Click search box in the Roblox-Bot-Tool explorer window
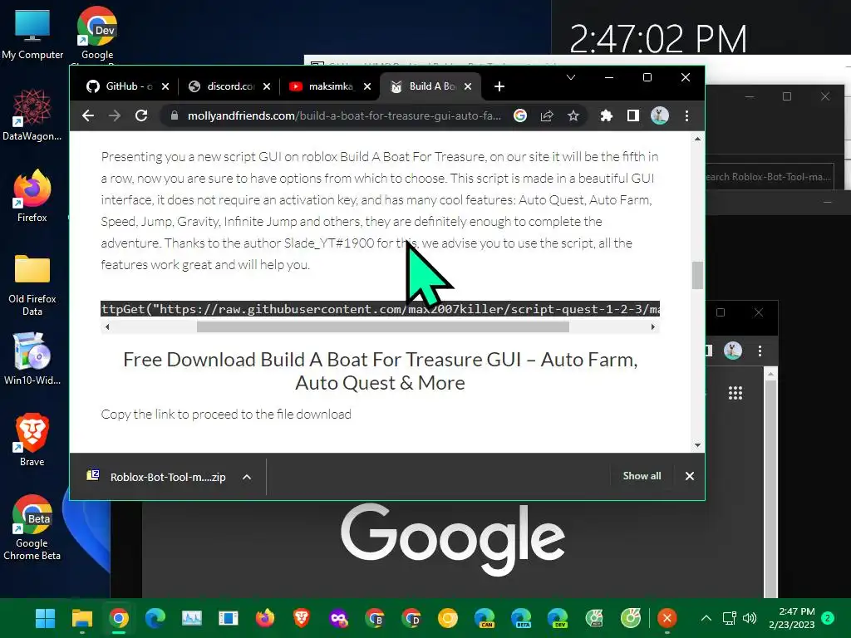The width and height of the screenshot is (851, 638). (770, 177)
